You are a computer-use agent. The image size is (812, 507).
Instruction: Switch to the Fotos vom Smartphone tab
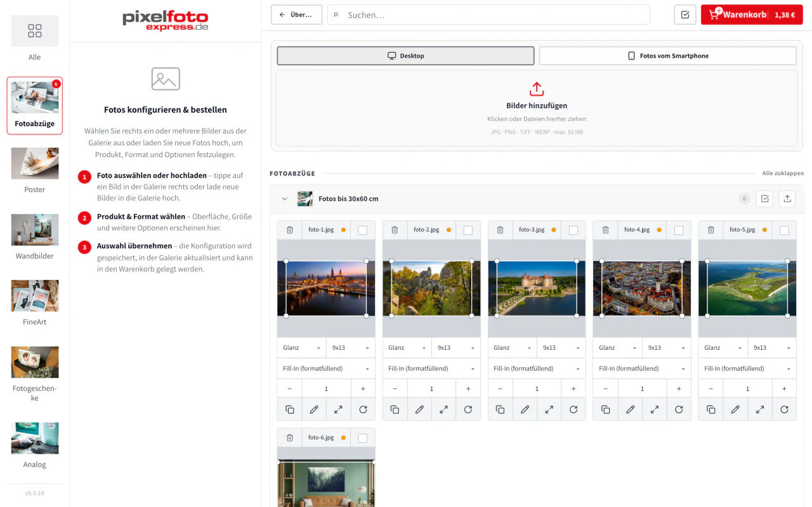pos(668,56)
